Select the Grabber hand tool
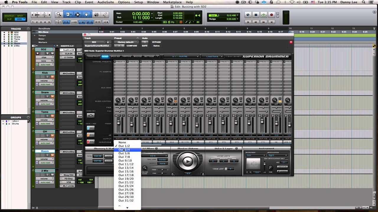This screenshot has height=212, width=378. coord(87,14)
